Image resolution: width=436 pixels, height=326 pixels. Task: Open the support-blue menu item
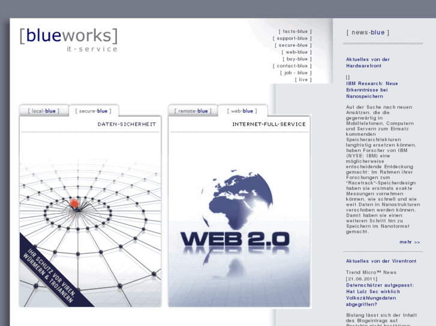(292, 38)
